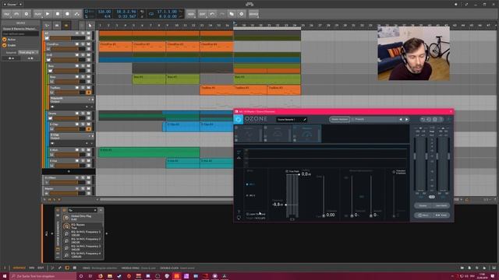The image size is (499, 280).
Task: Switch to the EDIT view tab at bottom left
Action: [41, 268]
